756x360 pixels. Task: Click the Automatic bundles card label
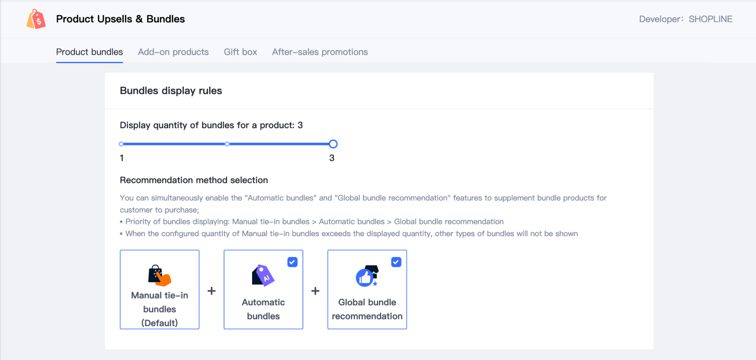263,309
